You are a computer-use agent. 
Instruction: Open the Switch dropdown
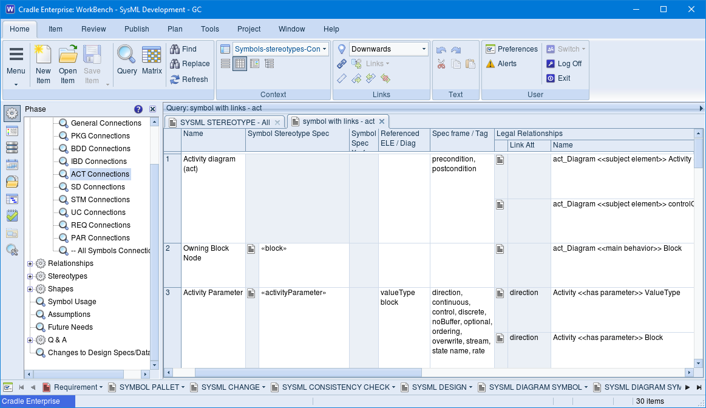click(x=566, y=49)
